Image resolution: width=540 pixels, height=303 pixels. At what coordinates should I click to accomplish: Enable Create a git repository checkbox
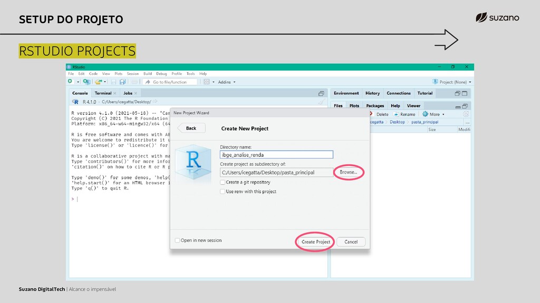(223, 183)
